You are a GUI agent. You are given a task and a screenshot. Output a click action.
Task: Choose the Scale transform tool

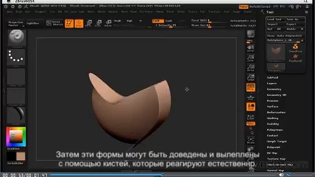point(98,24)
